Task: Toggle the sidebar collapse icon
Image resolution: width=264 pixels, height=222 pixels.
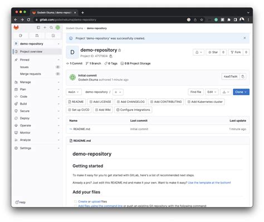Action: pyautogui.click(x=38, y=27)
